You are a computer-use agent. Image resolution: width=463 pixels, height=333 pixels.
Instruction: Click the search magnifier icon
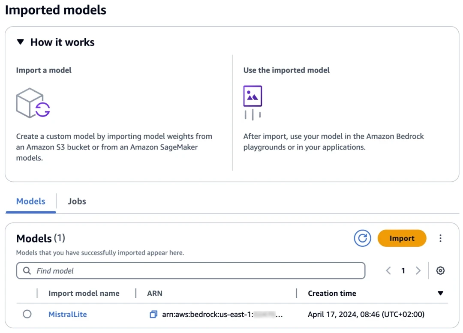pos(27,271)
